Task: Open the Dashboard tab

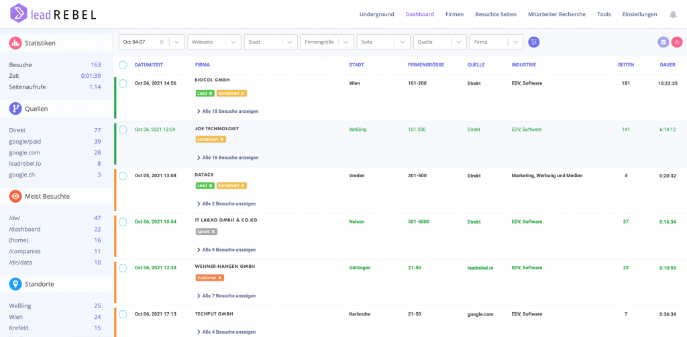Action: pos(420,15)
